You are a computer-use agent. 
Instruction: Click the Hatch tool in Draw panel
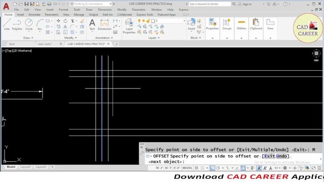click(x=48, y=32)
